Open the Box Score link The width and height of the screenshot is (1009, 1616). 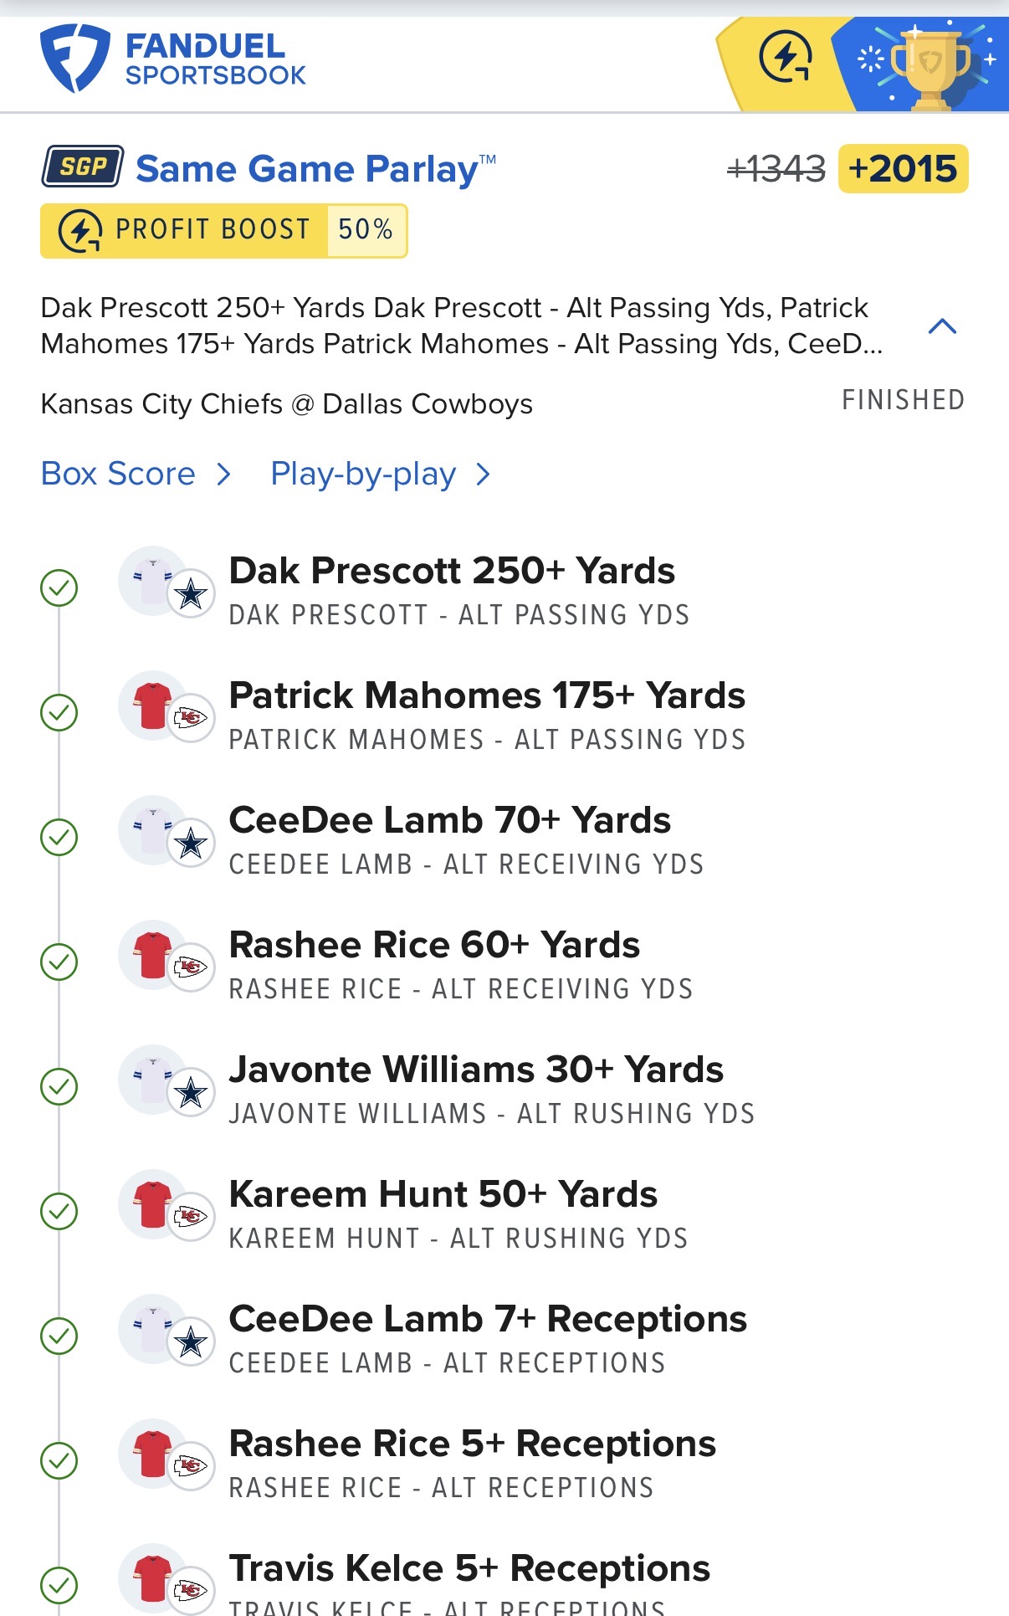tap(118, 474)
